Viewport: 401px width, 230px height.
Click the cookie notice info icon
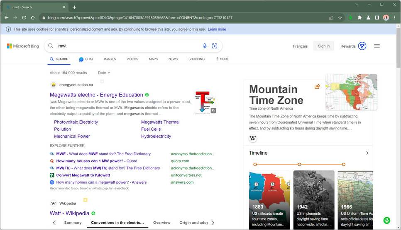click(8, 29)
